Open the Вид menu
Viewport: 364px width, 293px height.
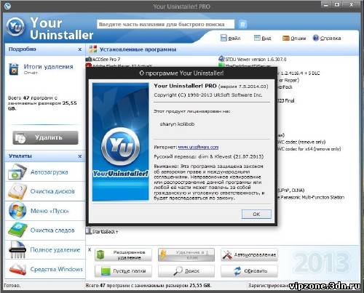263,38
